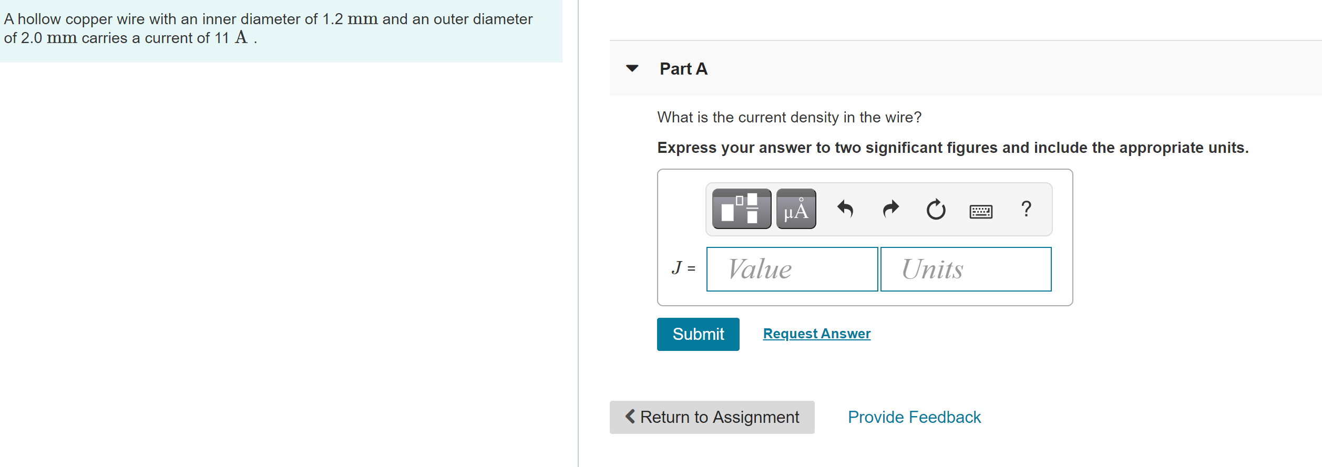Click the significant figures instruction text
The image size is (1322, 467).
(953, 148)
